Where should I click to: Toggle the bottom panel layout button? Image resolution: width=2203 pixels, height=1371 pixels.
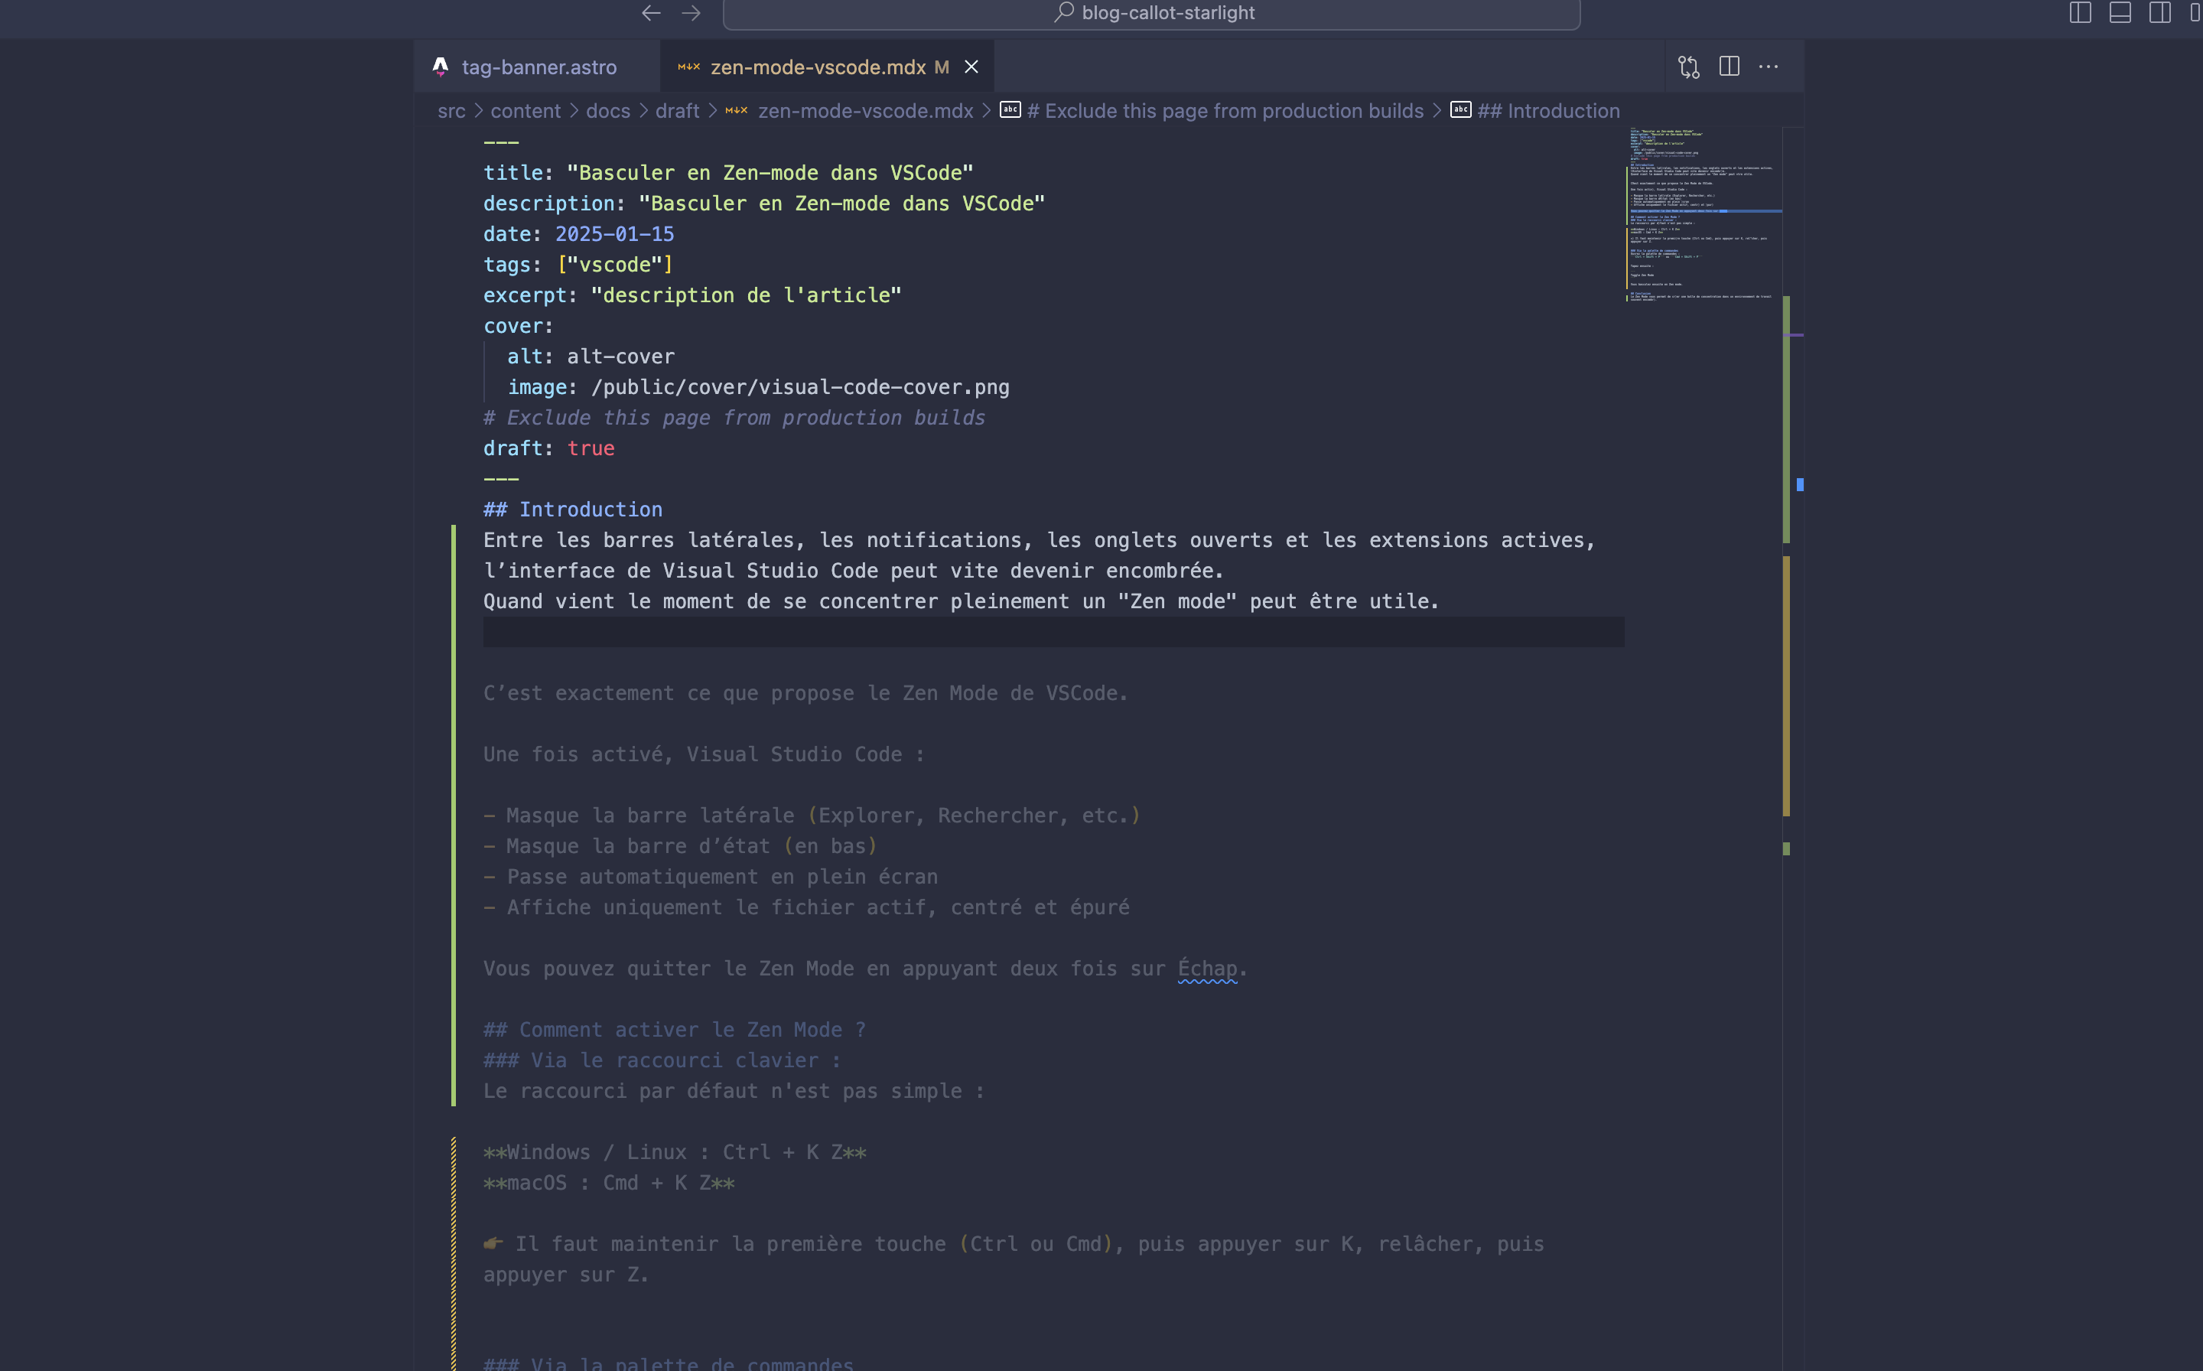[2120, 13]
